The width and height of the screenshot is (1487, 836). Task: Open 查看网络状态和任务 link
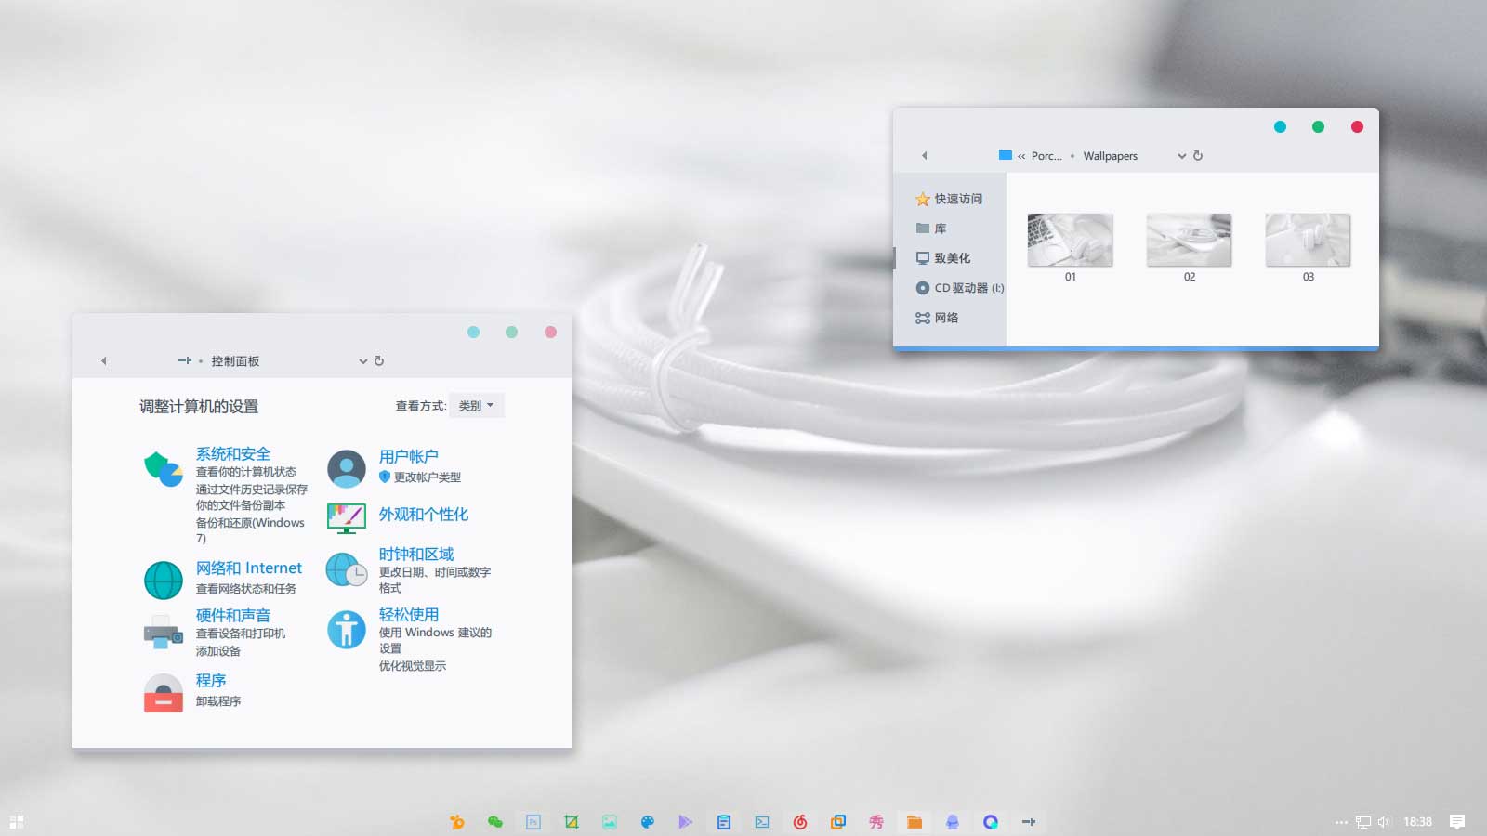[246, 589]
